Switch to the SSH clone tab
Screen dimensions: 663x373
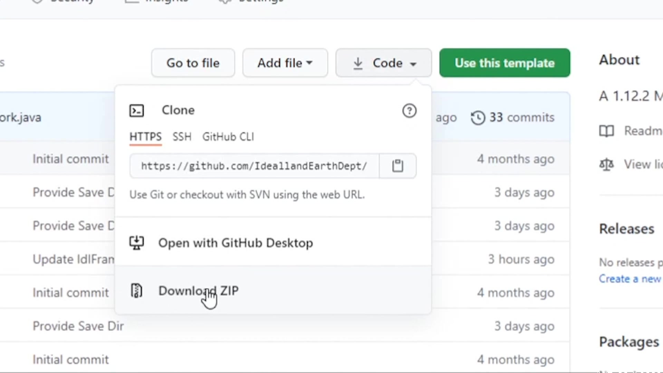182,137
